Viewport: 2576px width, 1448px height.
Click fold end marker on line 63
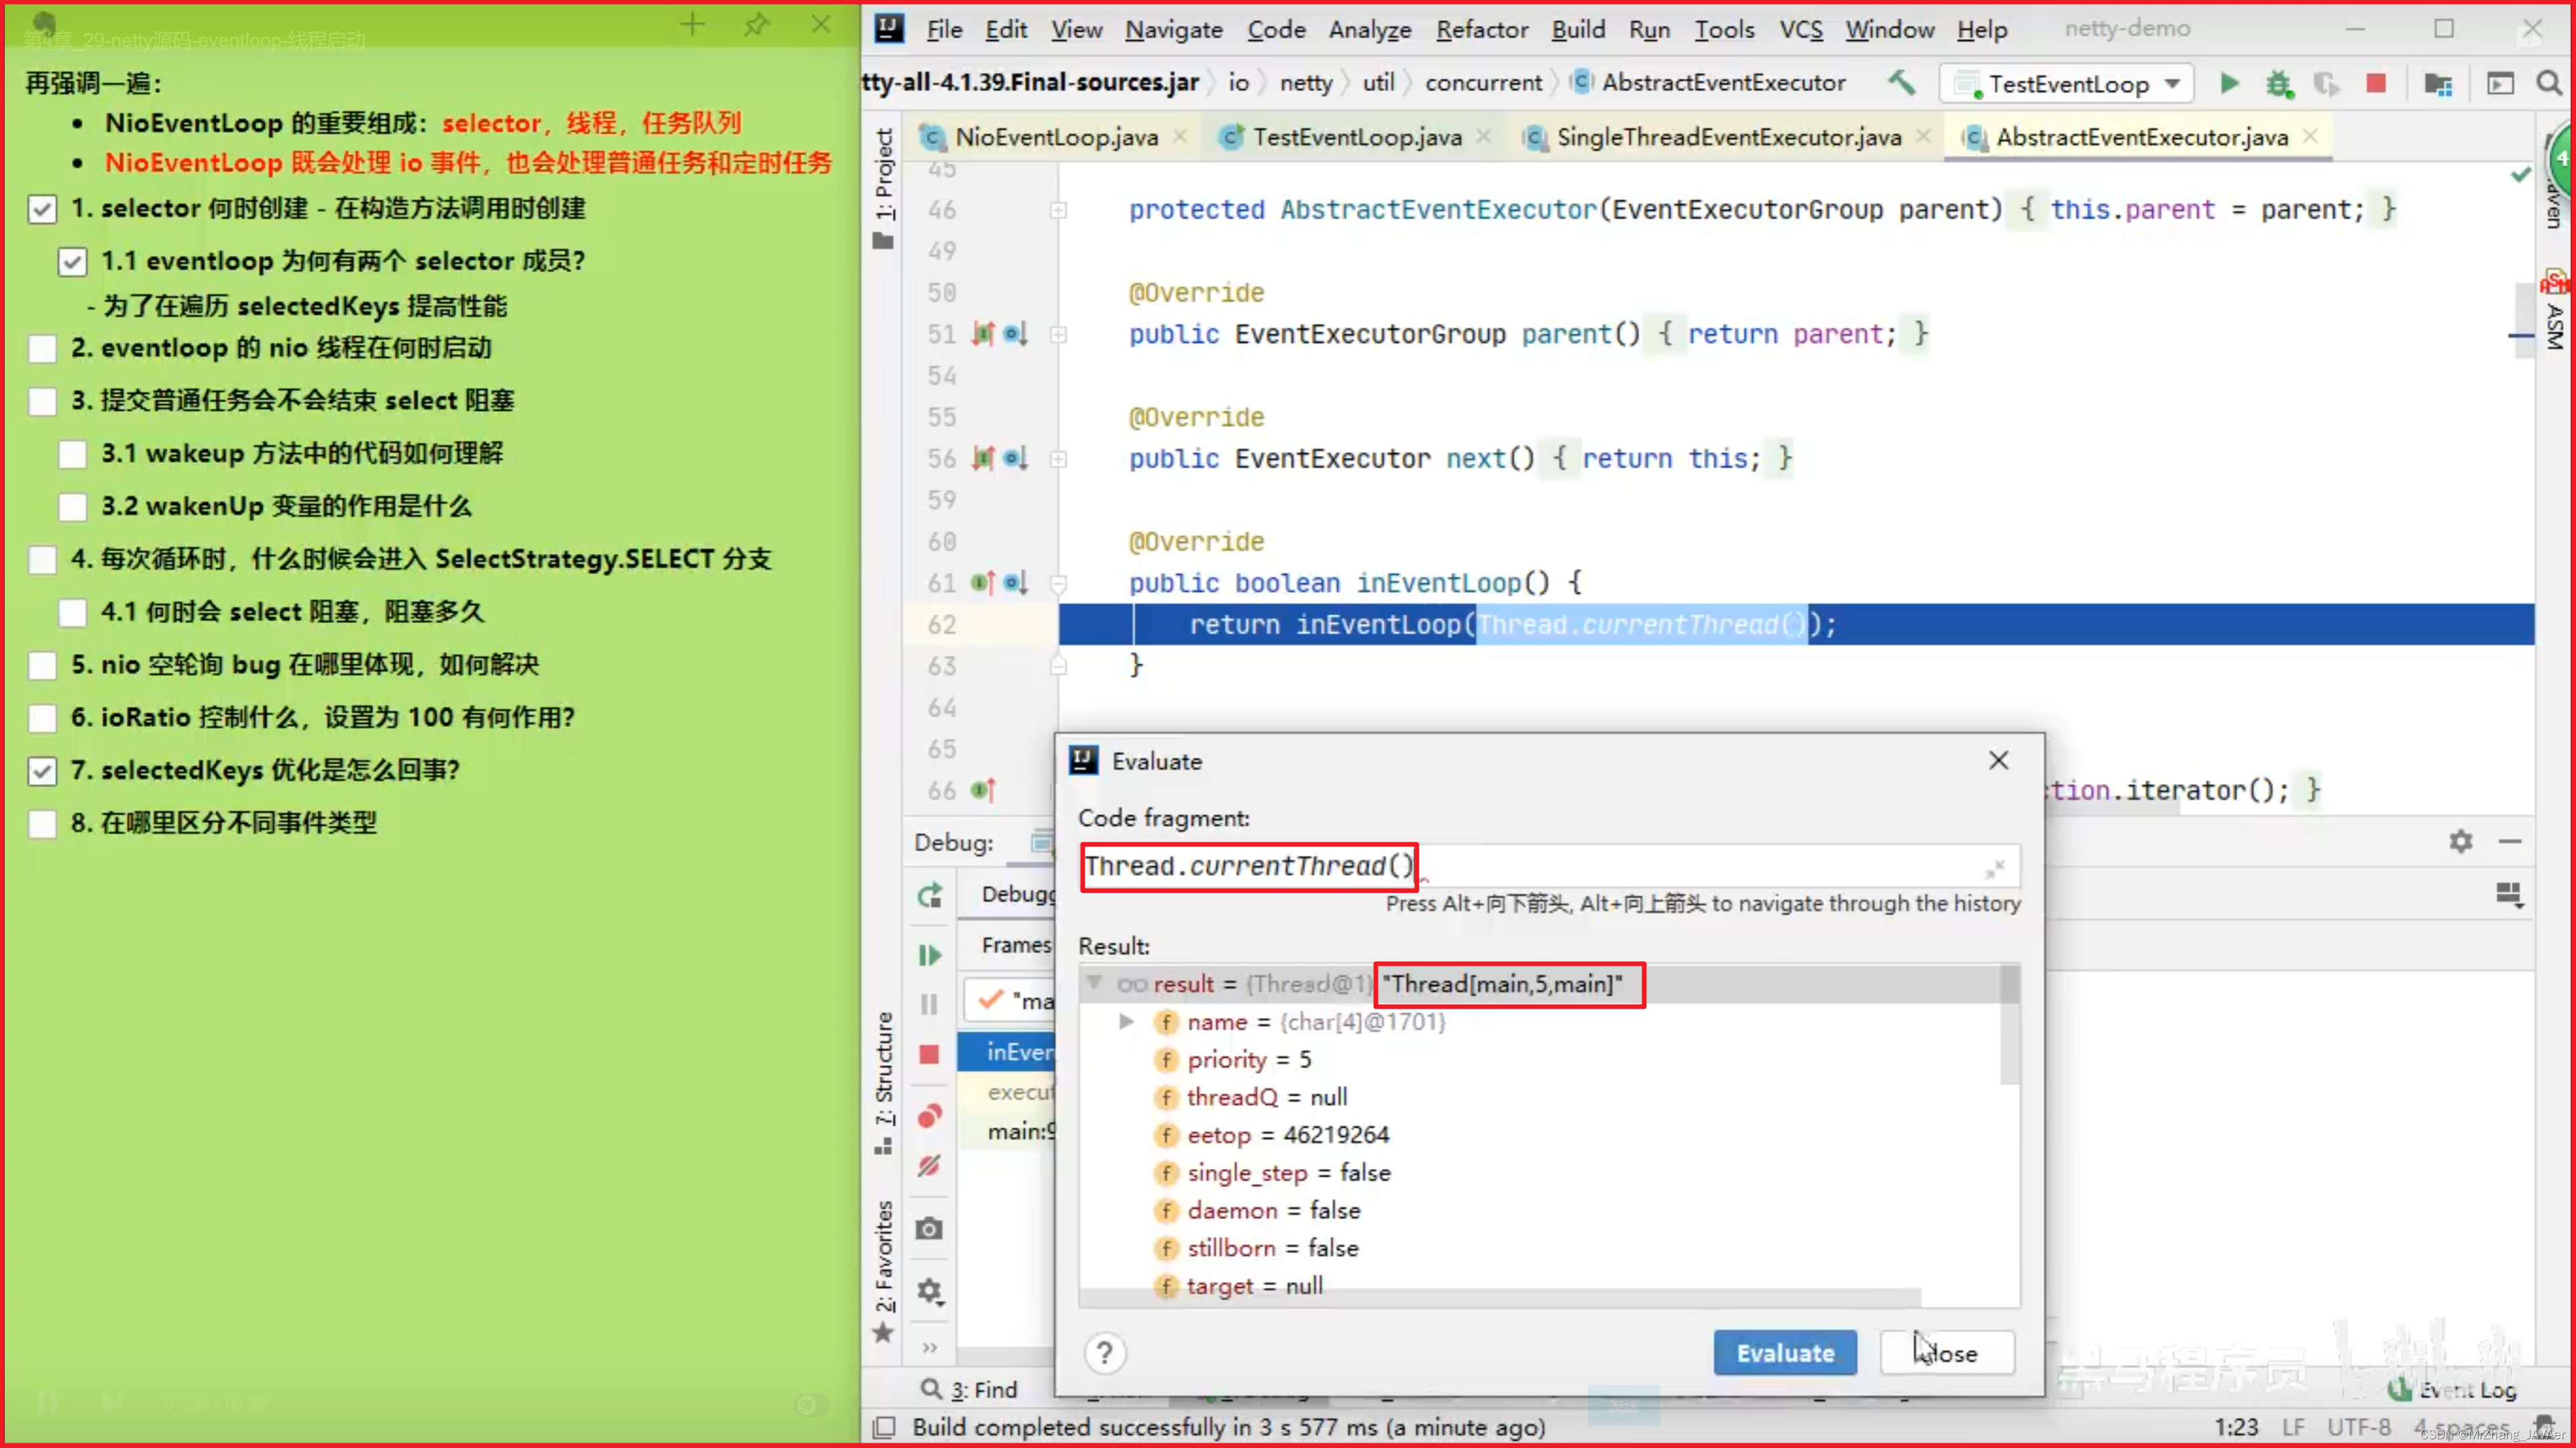1058,666
